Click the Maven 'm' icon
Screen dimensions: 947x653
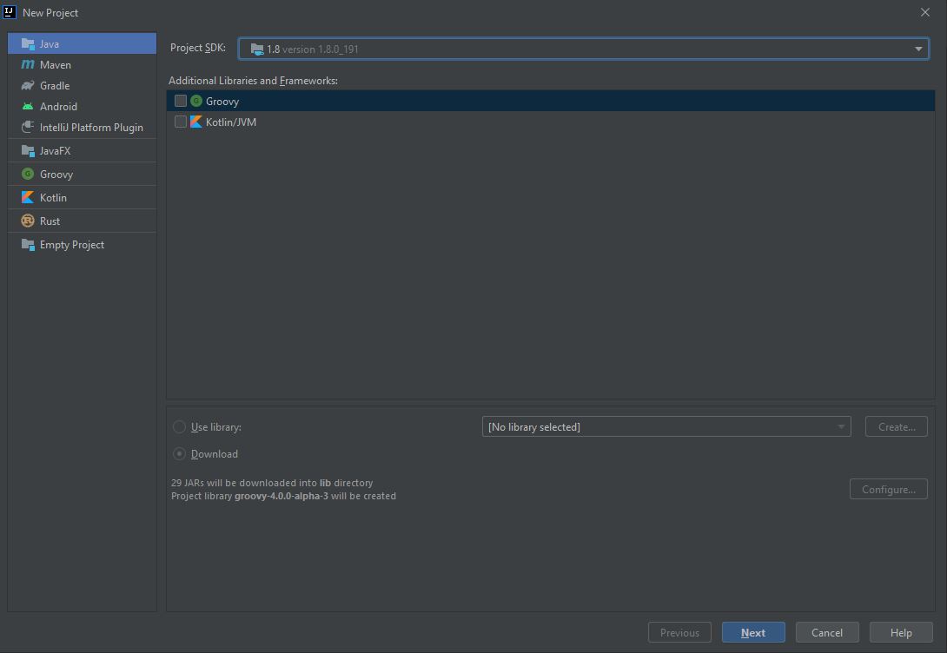pyautogui.click(x=28, y=64)
